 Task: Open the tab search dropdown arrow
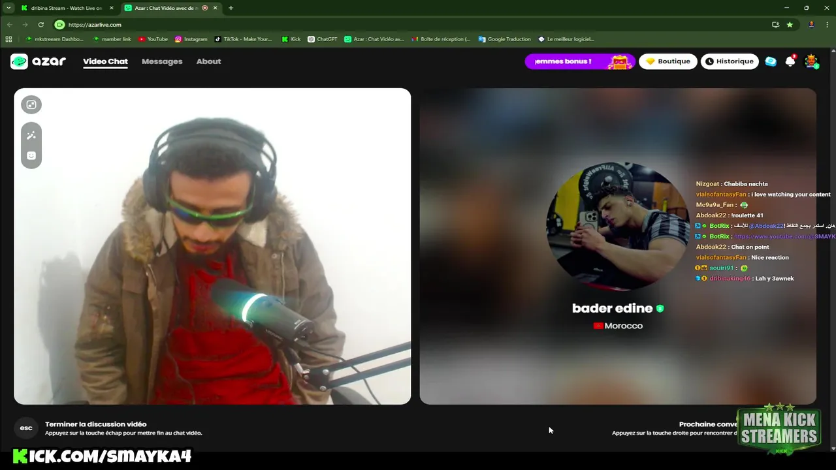point(8,8)
